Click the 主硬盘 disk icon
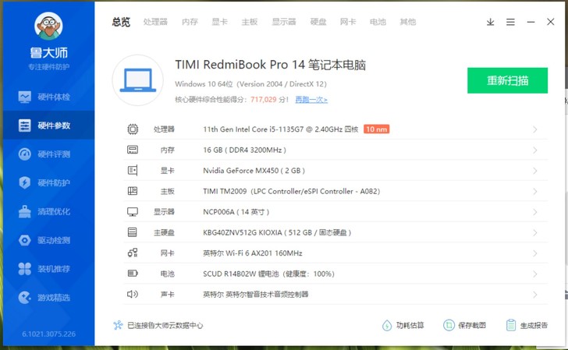This screenshot has width=568, height=350. (133, 232)
